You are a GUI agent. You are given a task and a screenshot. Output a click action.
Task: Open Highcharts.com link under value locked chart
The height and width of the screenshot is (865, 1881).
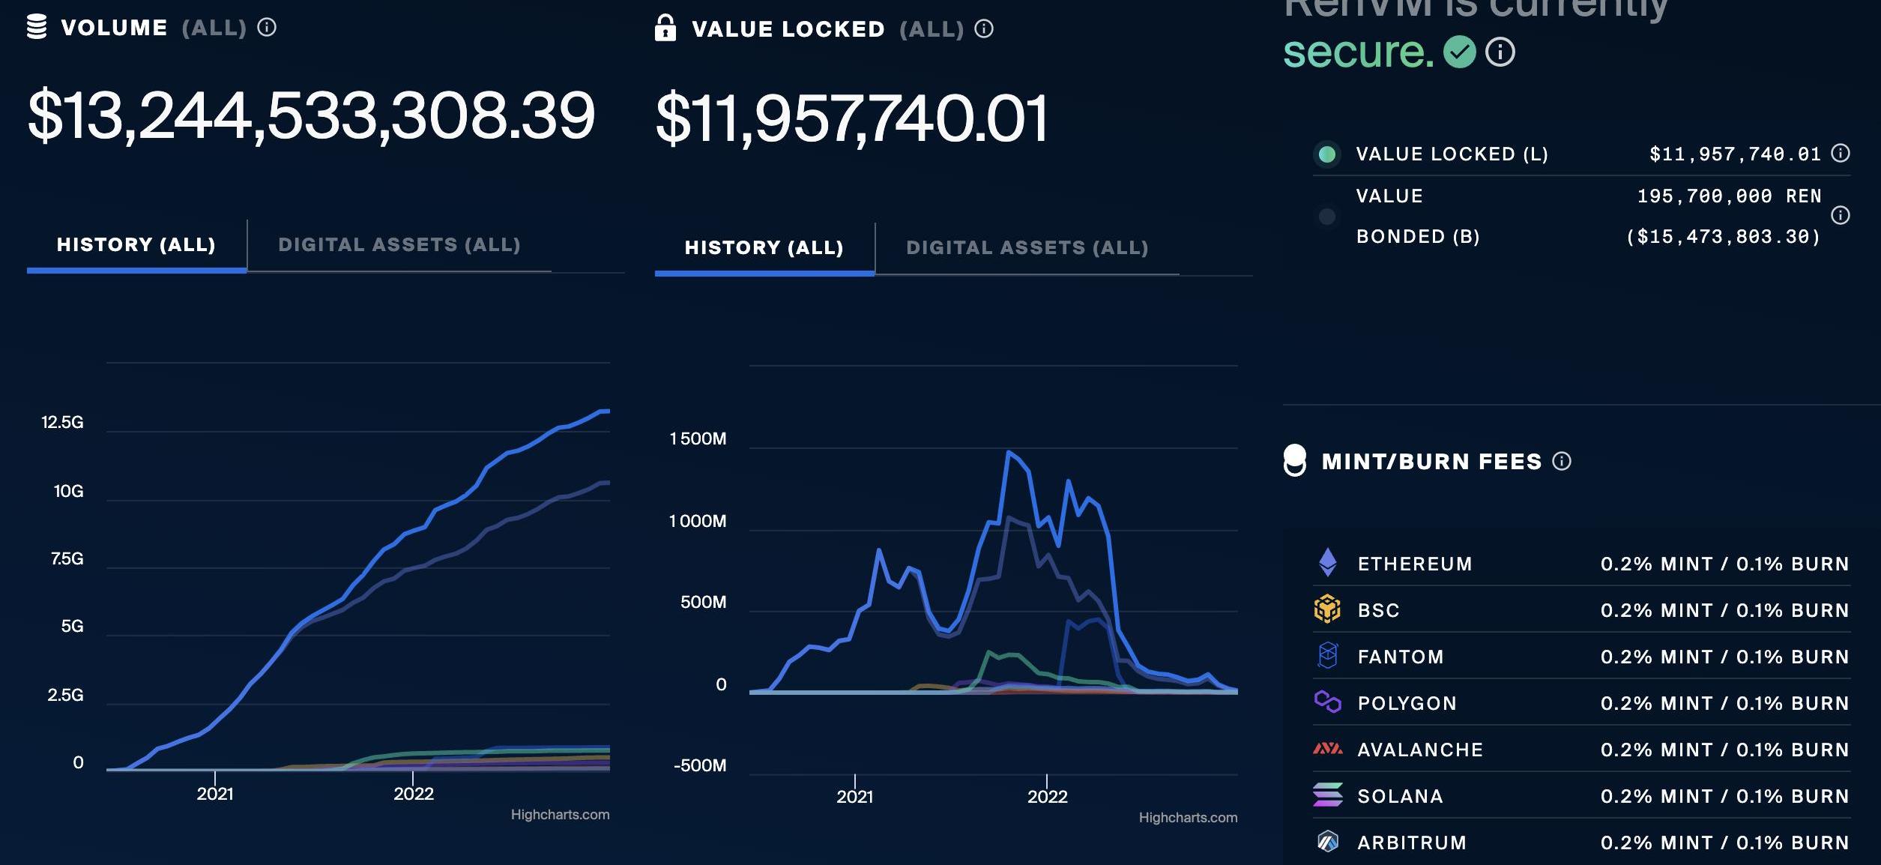pyautogui.click(x=1189, y=818)
